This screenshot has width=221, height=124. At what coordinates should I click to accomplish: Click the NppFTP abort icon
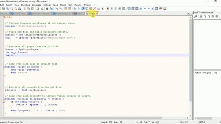[x=217, y=17]
